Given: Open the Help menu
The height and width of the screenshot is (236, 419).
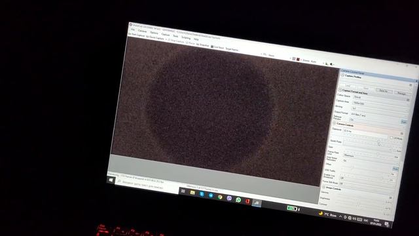Looking at the screenshot, I should tap(196, 39).
